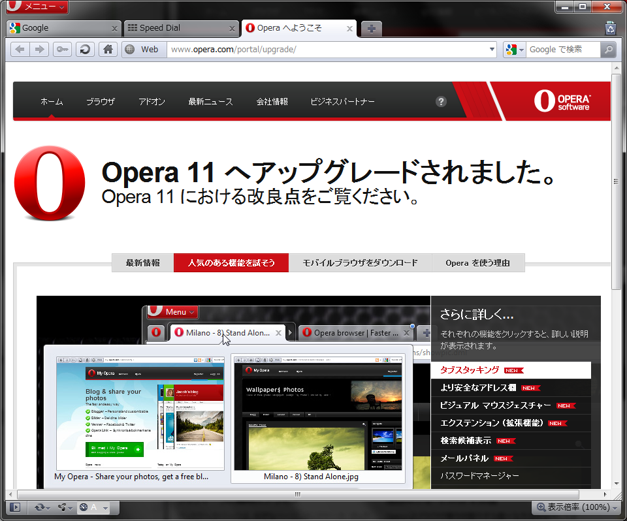Click the Milano Stand Alone.jpg thumbnail
This screenshot has height=521, width=627.
click(318, 413)
